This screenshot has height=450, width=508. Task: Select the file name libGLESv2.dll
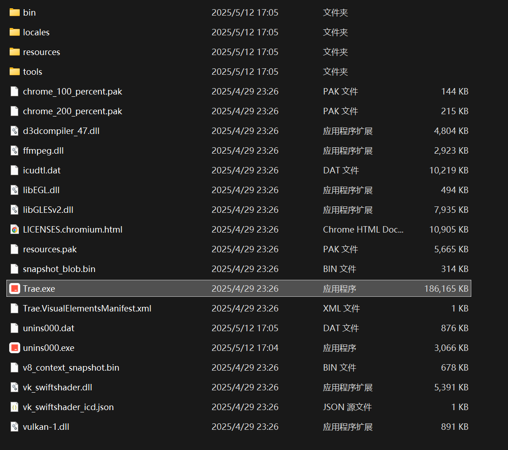point(48,210)
